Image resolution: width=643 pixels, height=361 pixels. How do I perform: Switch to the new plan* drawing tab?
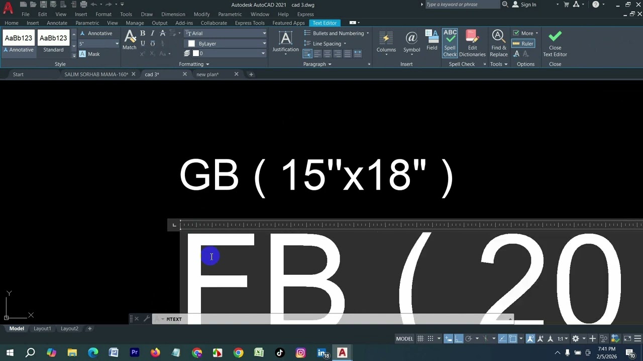click(x=207, y=74)
